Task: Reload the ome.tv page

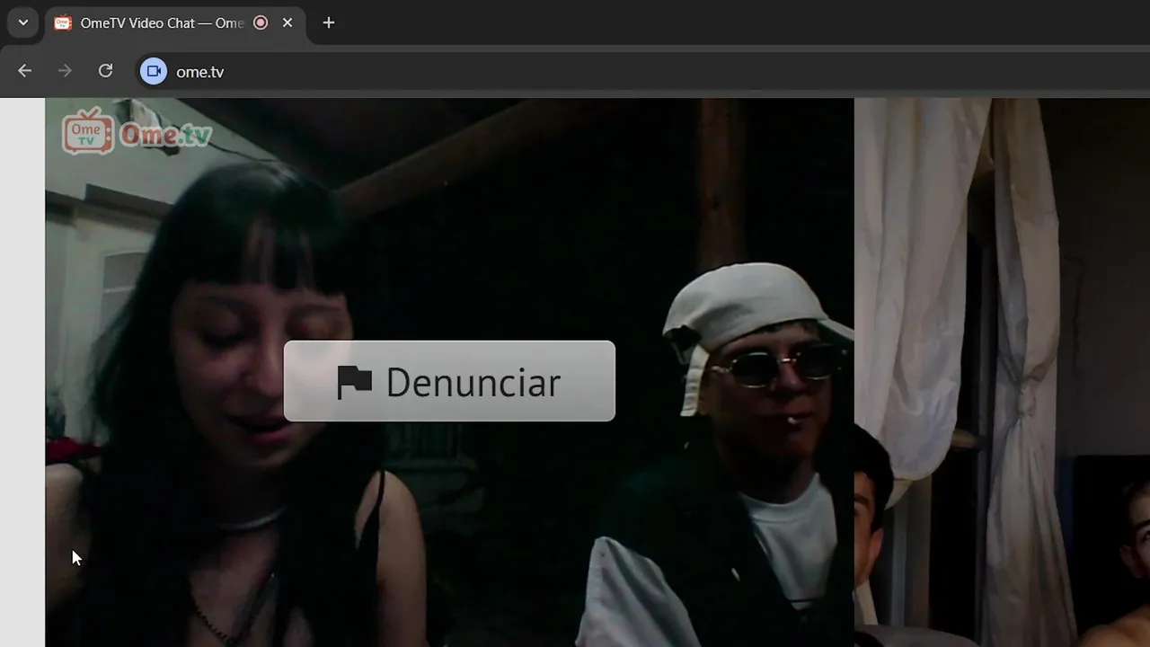Action: (x=105, y=71)
